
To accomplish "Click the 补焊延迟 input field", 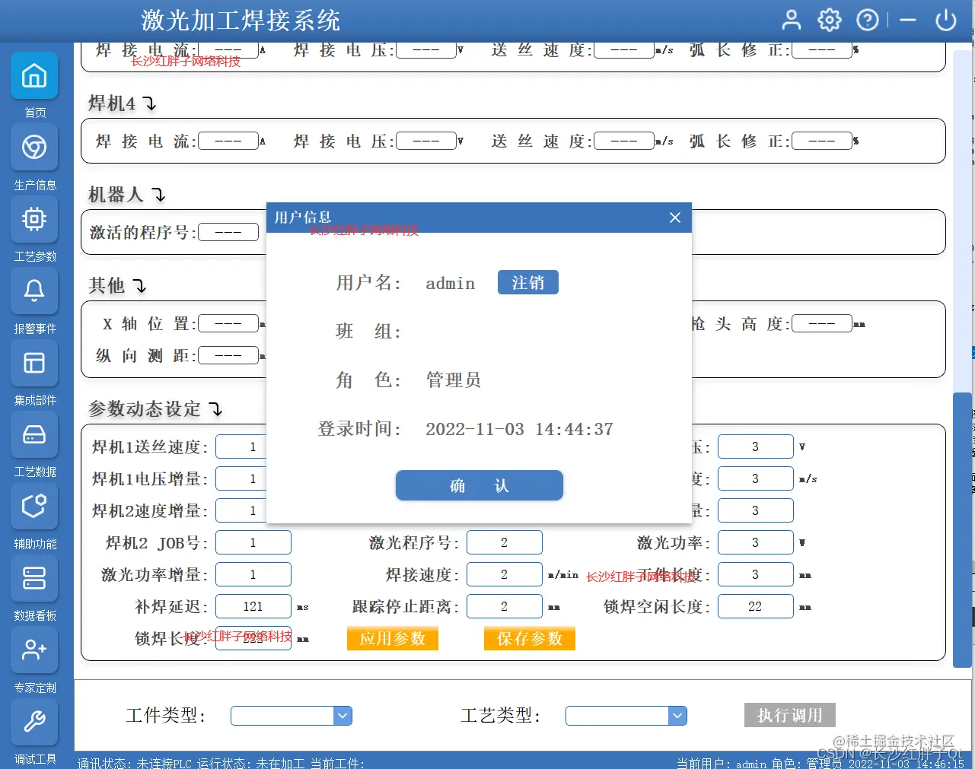I will (x=253, y=606).
